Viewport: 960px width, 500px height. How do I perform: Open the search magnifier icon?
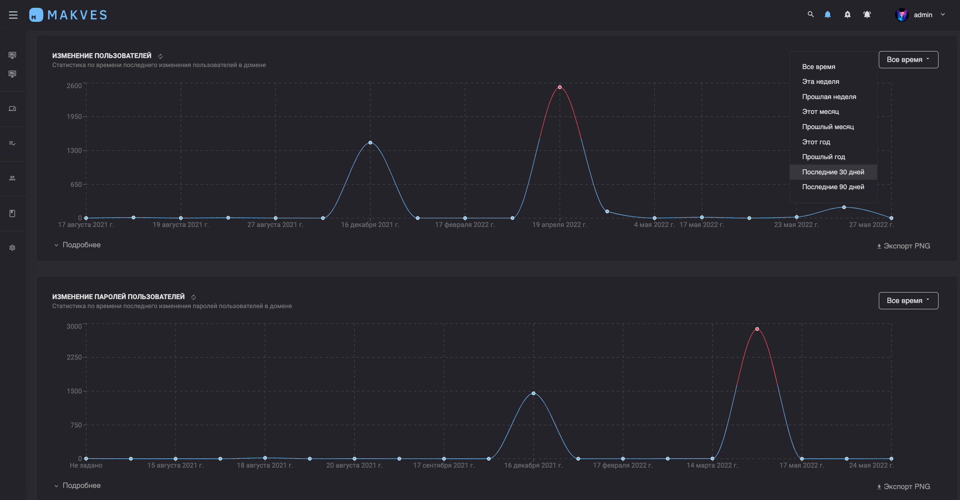811,14
